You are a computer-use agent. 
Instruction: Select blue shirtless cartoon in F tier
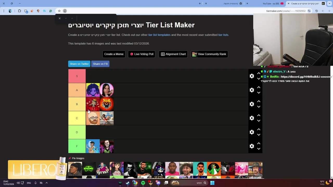pyautogui.click(x=93, y=146)
